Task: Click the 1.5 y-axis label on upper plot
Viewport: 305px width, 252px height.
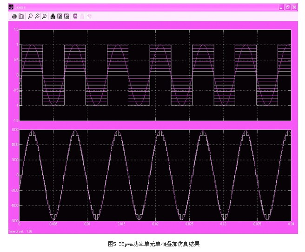Action: tap(16, 30)
